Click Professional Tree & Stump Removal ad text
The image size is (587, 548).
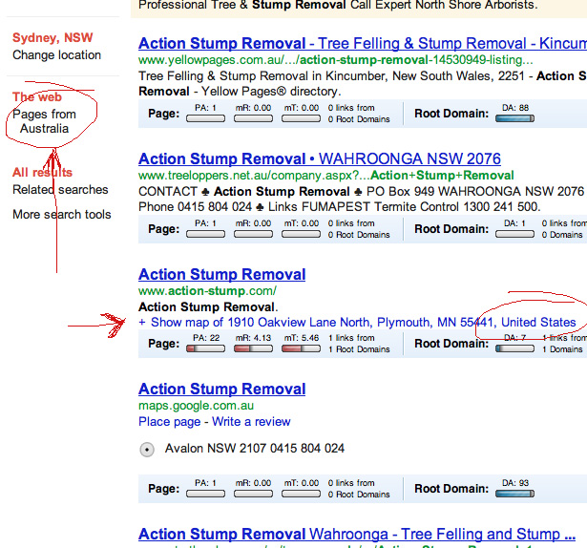(338, 5)
